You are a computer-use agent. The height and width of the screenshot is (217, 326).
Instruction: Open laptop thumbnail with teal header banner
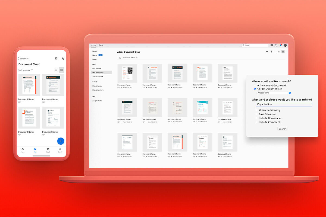202,108
